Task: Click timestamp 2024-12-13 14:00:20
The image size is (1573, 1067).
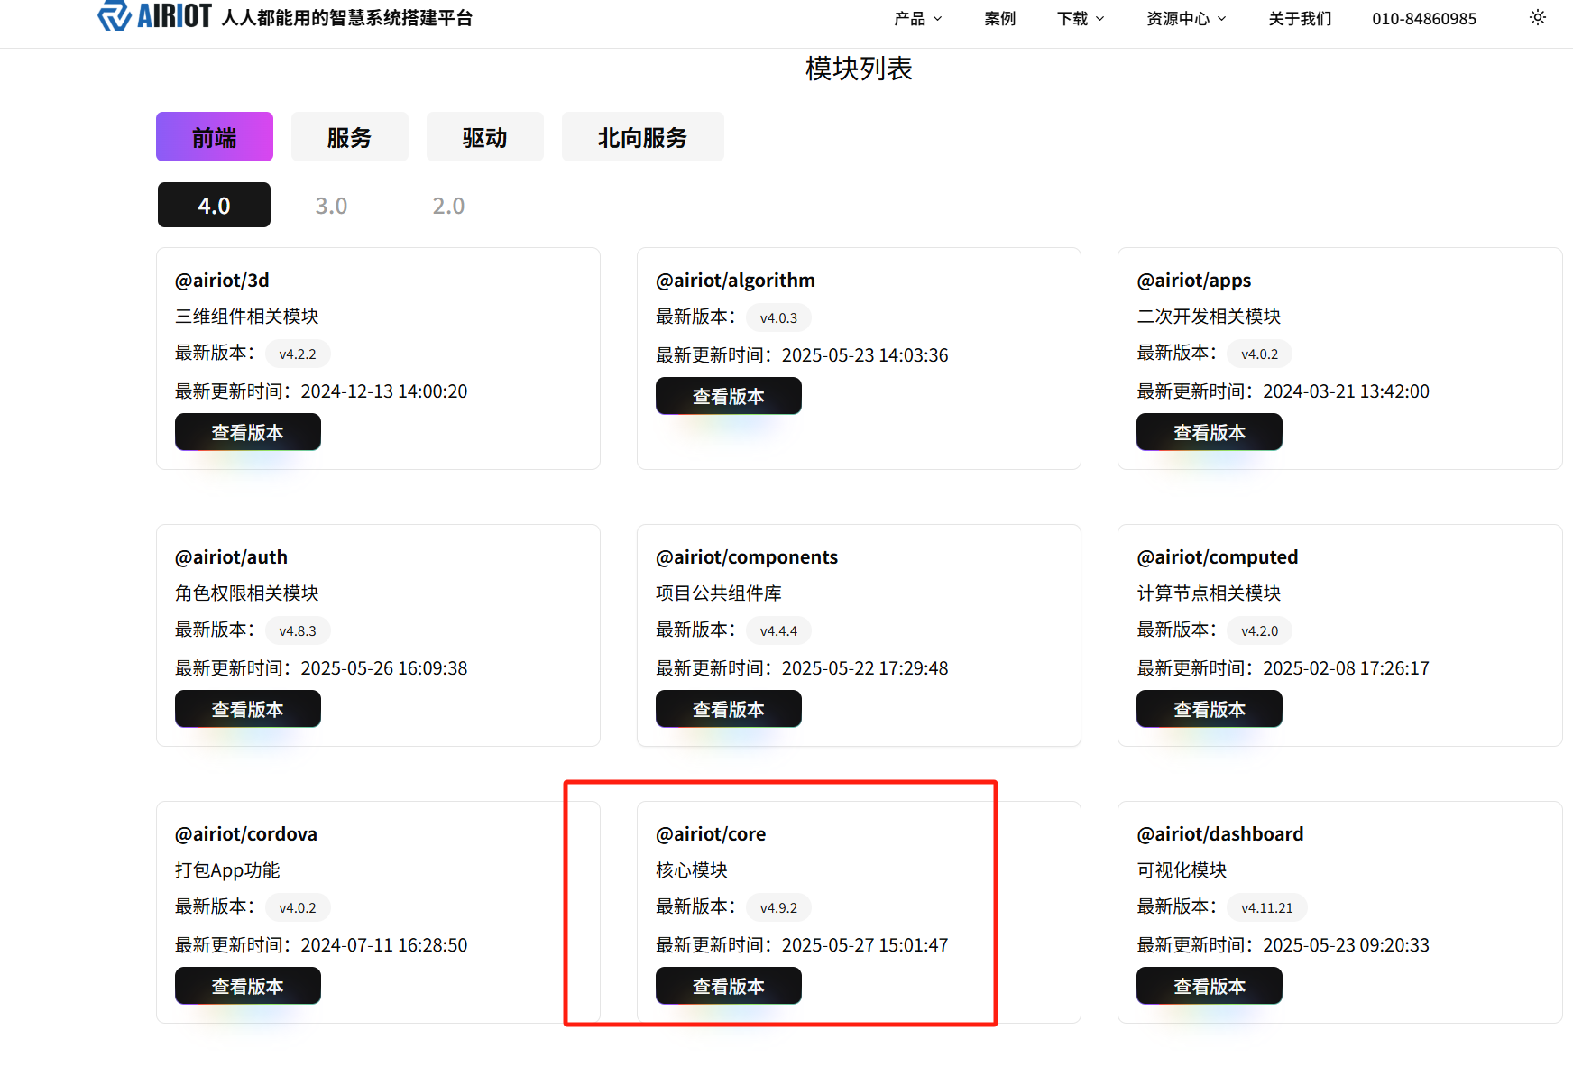Action: 384,391
